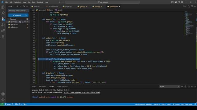The image size is (197, 110).
Task: Open the Code output channel dropdown
Action: coord(170,86)
